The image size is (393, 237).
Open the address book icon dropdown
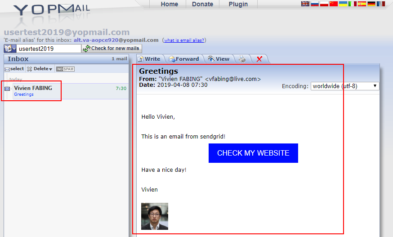click(x=10, y=49)
